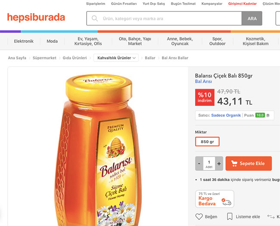Image resolution: width=280 pixels, height=226 pixels.
Task: Open the Kozmetik, Kişisel Bakım menu
Action: pyautogui.click(x=255, y=41)
